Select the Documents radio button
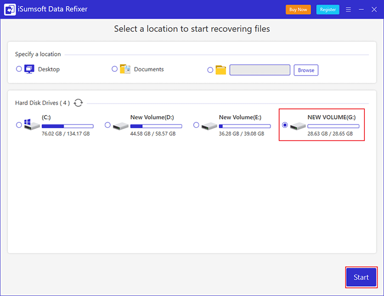 click(114, 69)
